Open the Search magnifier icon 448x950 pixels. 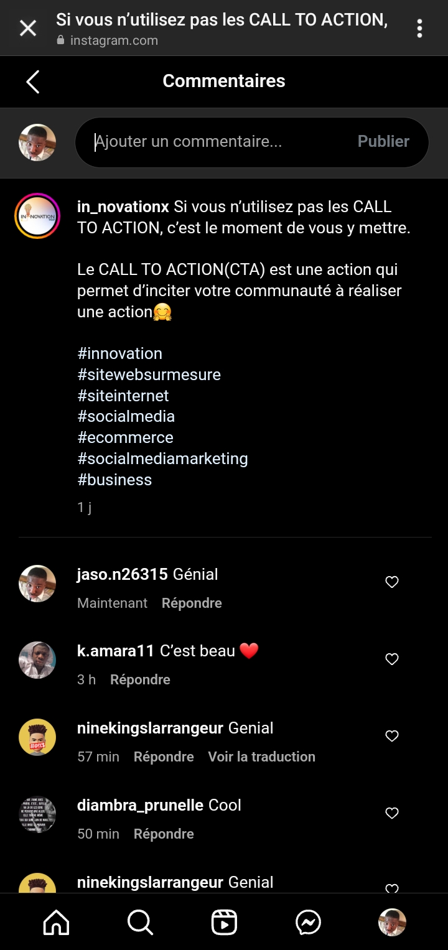tap(140, 923)
